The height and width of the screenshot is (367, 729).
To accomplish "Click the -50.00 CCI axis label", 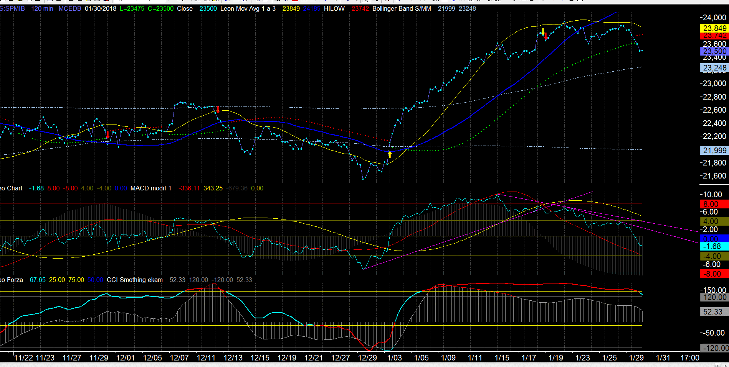I will [x=713, y=333].
